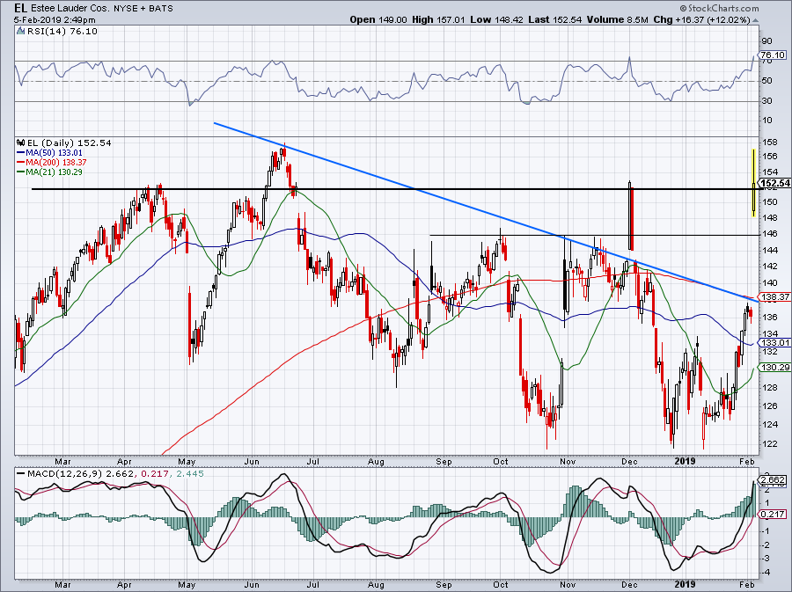Viewport: 792px width, 592px height.
Task: Click the 76.10 RSI value flag on right axis
Action: [x=773, y=55]
